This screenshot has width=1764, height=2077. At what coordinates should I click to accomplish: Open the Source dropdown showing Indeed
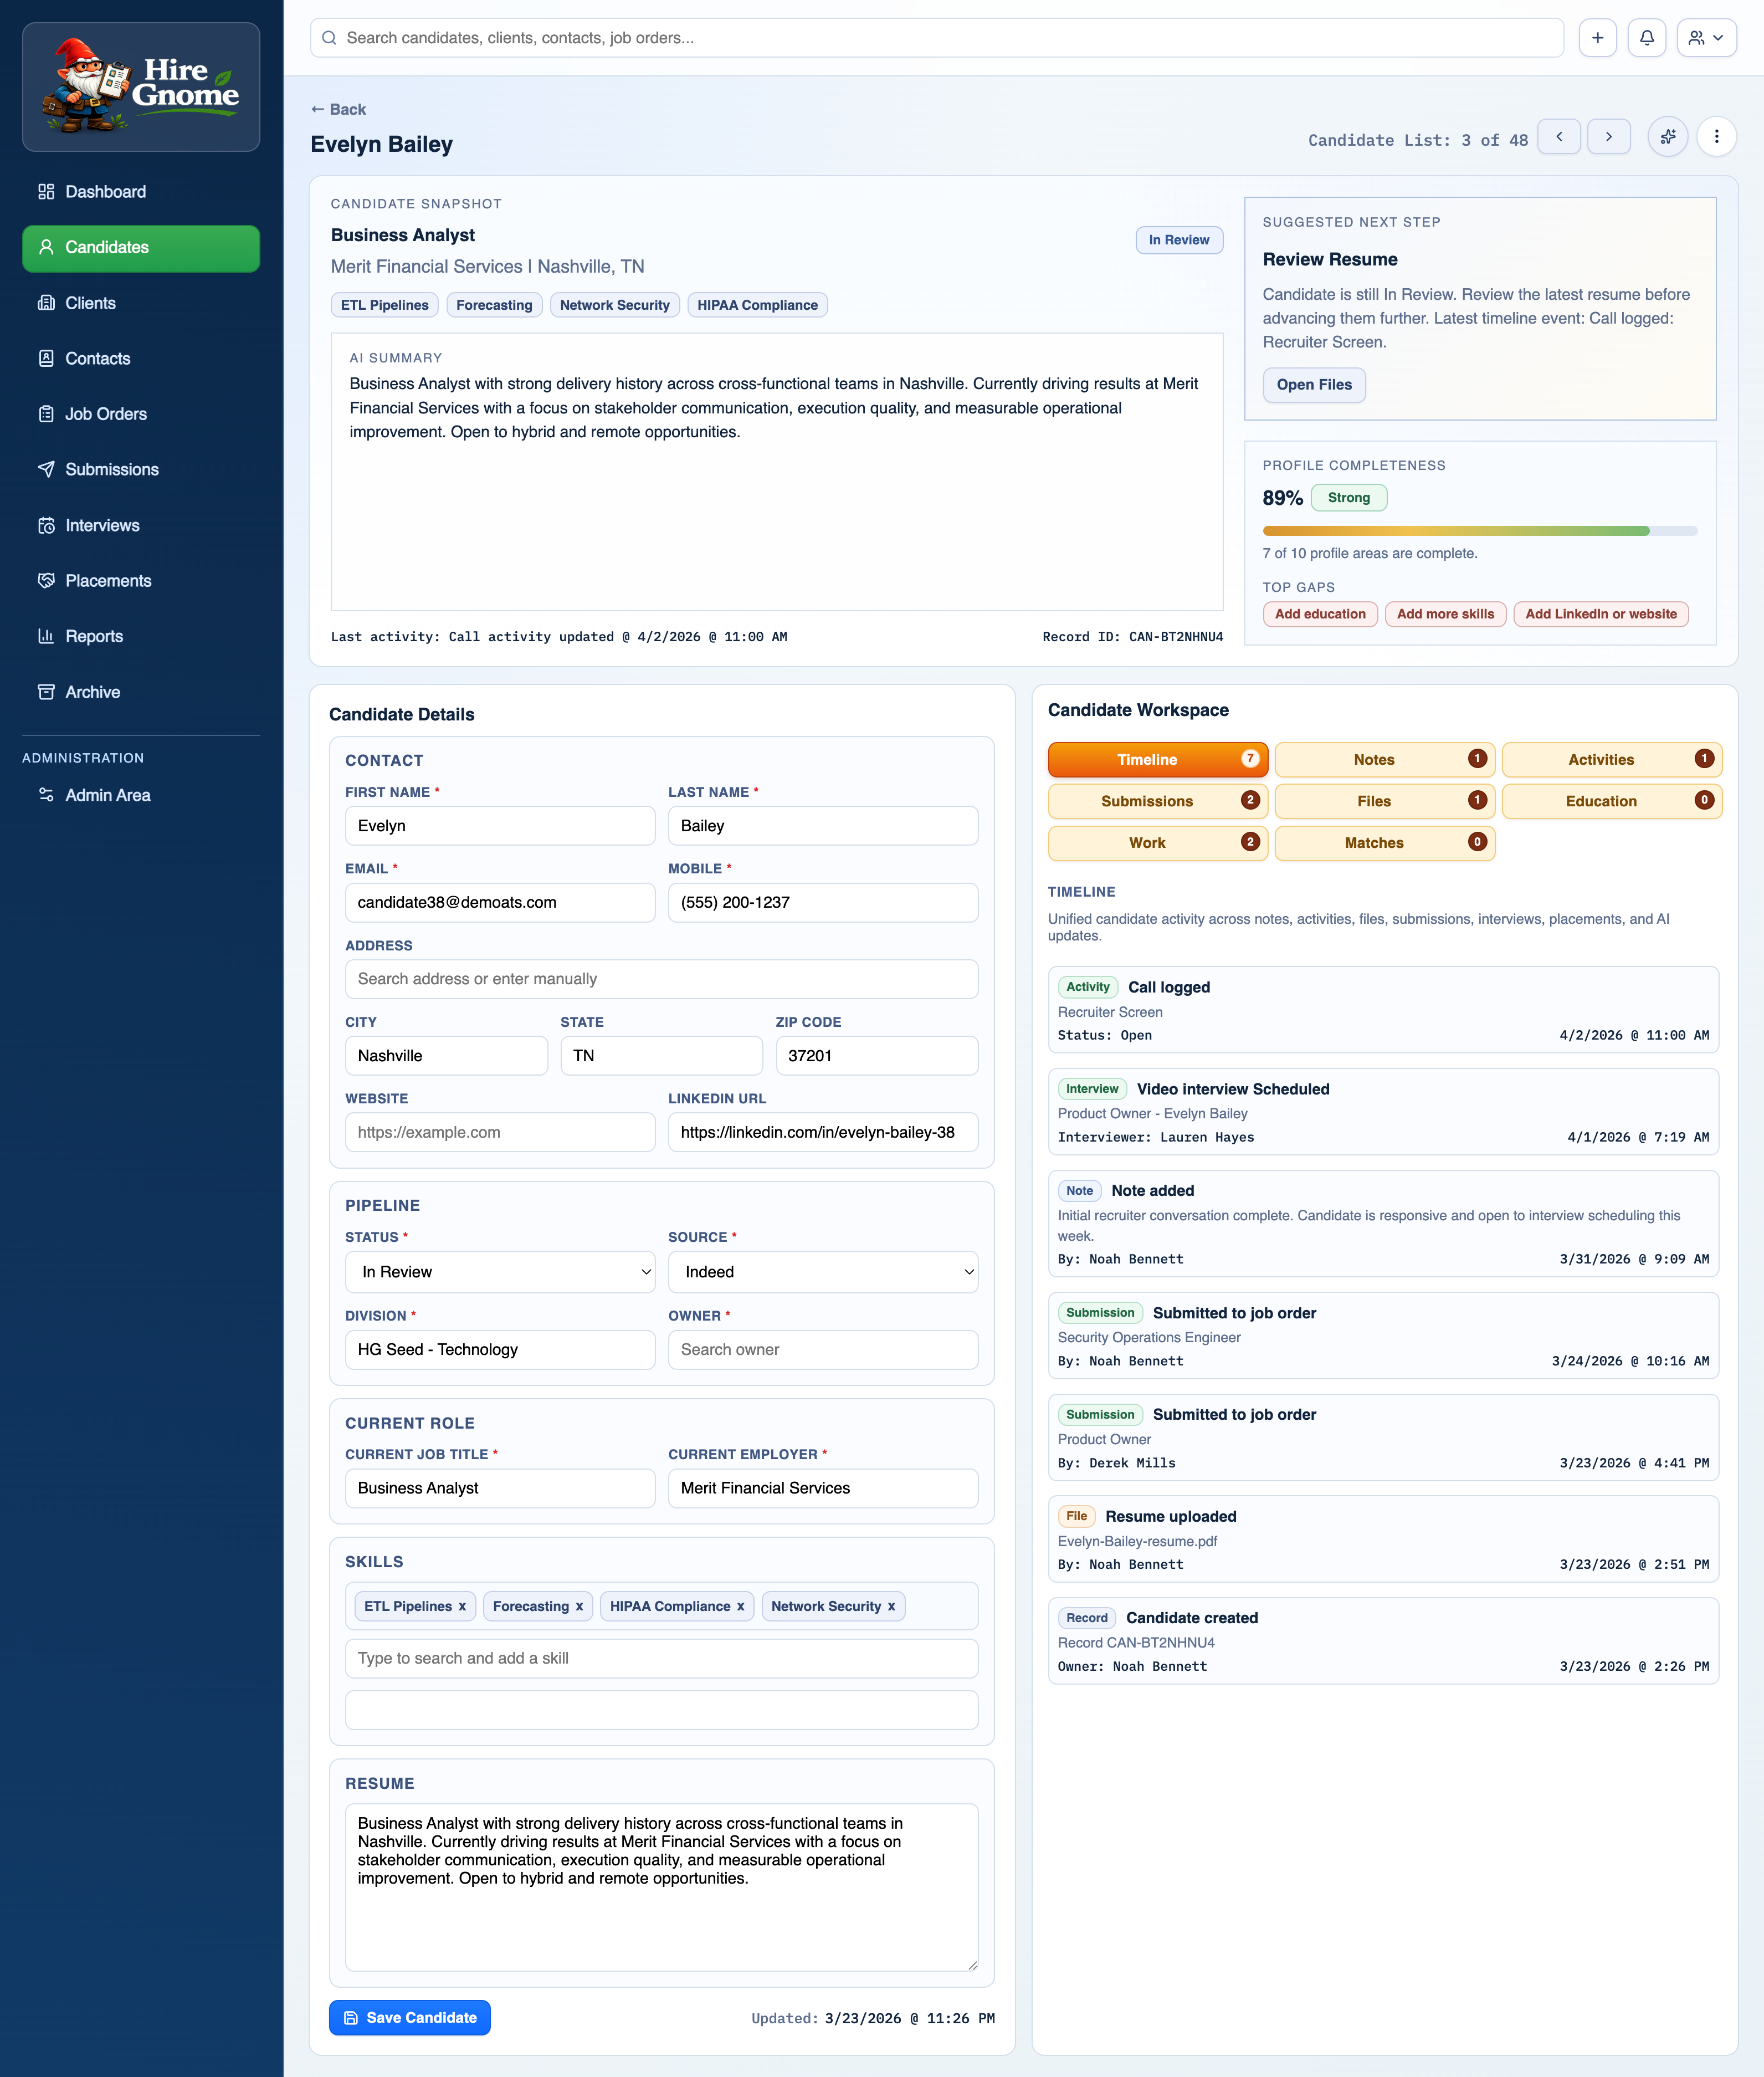[822, 1272]
